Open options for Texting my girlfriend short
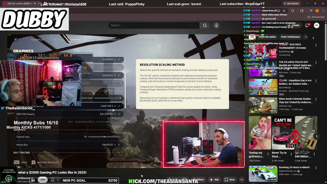This screenshot has width=327, height=184. (x=268, y=154)
